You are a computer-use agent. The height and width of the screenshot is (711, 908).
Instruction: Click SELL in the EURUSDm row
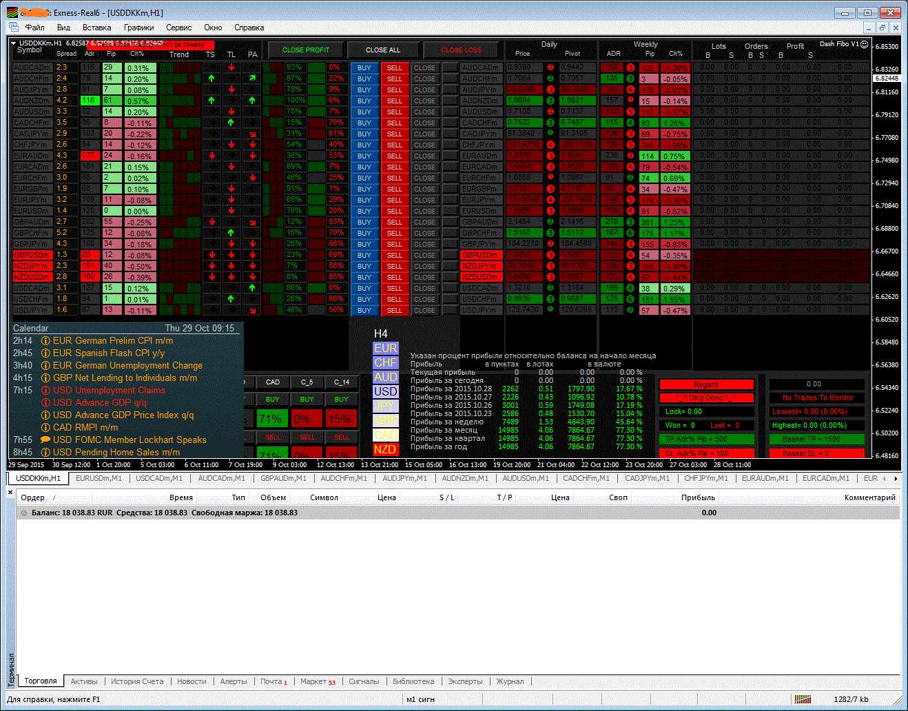tap(394, 211)
